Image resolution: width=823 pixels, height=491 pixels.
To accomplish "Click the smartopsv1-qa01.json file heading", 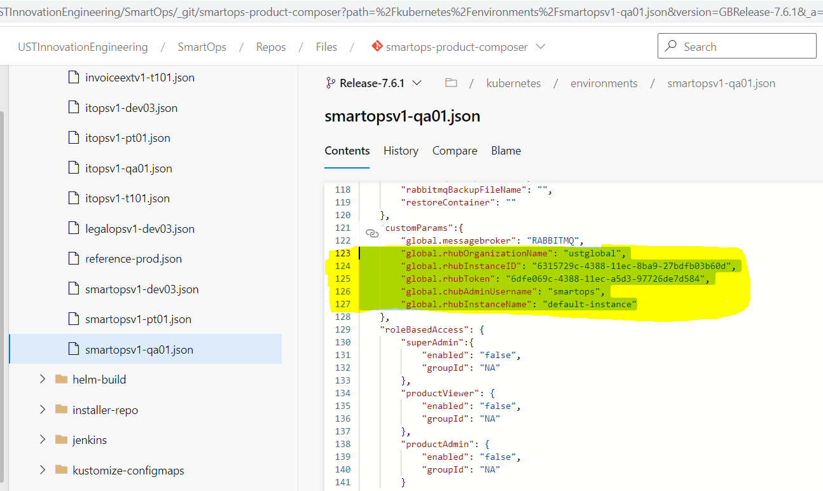I will pos(402,116).
